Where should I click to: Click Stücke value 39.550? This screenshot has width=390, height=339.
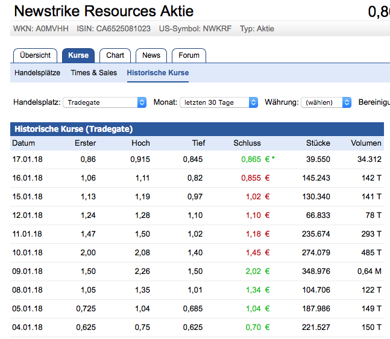coord(318,160)
